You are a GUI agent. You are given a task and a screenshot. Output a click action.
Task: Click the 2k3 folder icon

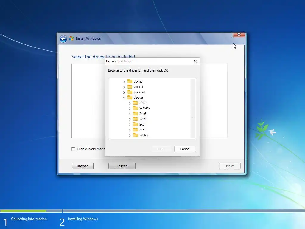[x=136, y=124]
